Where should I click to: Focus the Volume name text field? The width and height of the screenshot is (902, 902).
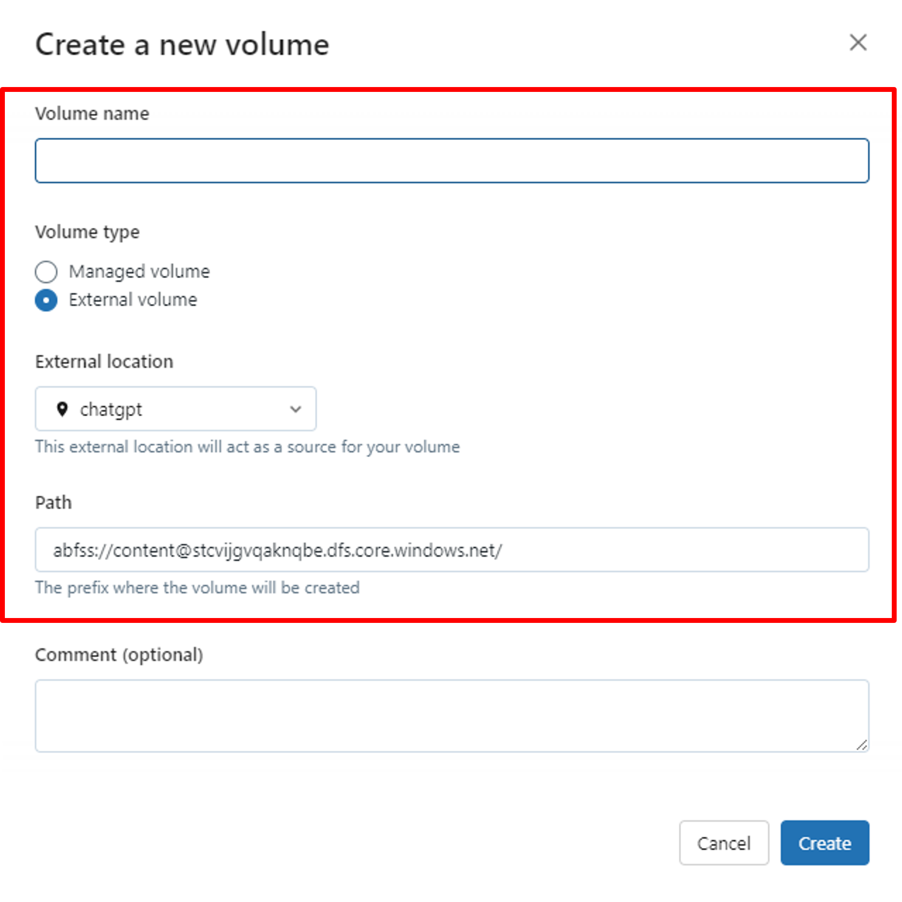pos(451,161)
